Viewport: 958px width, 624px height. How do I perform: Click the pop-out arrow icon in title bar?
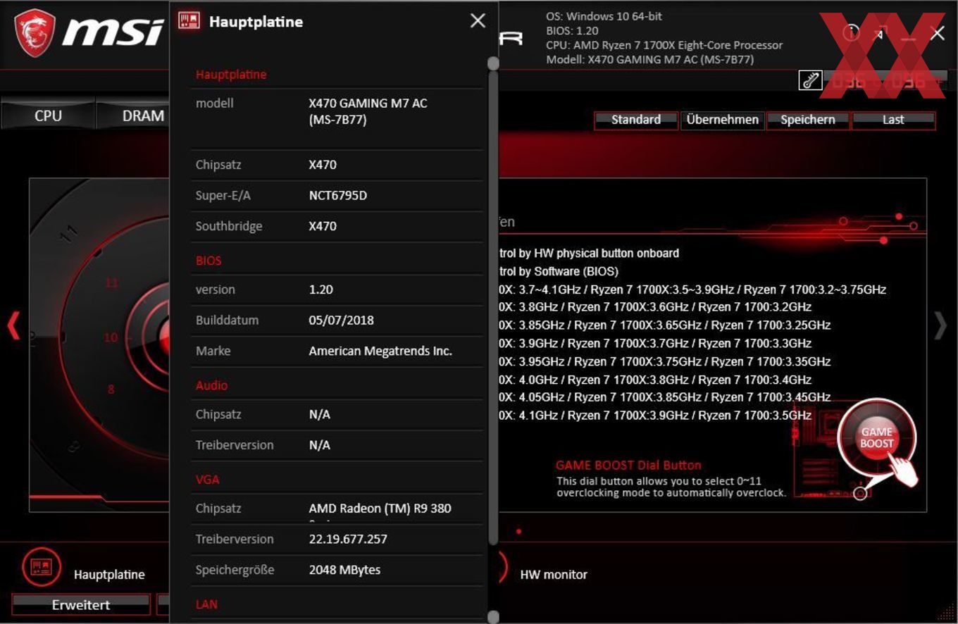[x=879, y=33]
